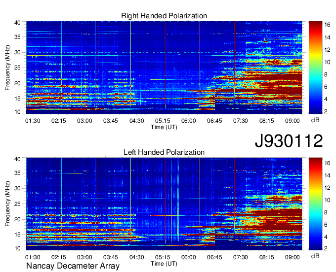Click the 15 frequency tick of Left Handed plot
This screenshot has height=272, width=336.
[x=17, y=235]
